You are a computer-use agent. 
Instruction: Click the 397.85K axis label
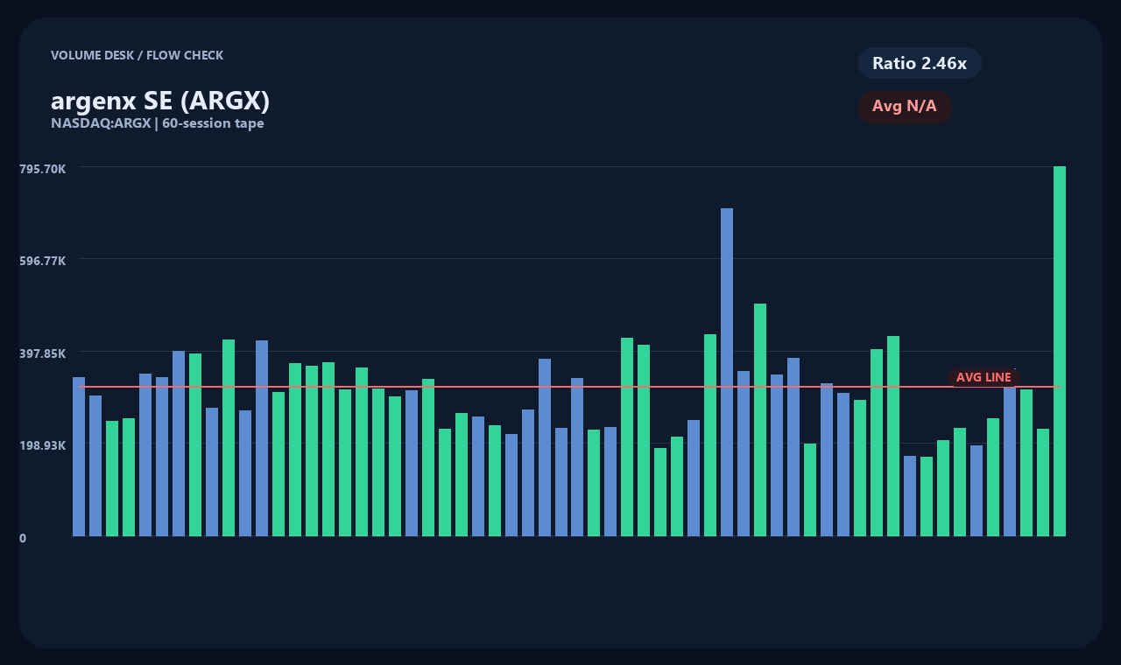click(x=42, y=353)
